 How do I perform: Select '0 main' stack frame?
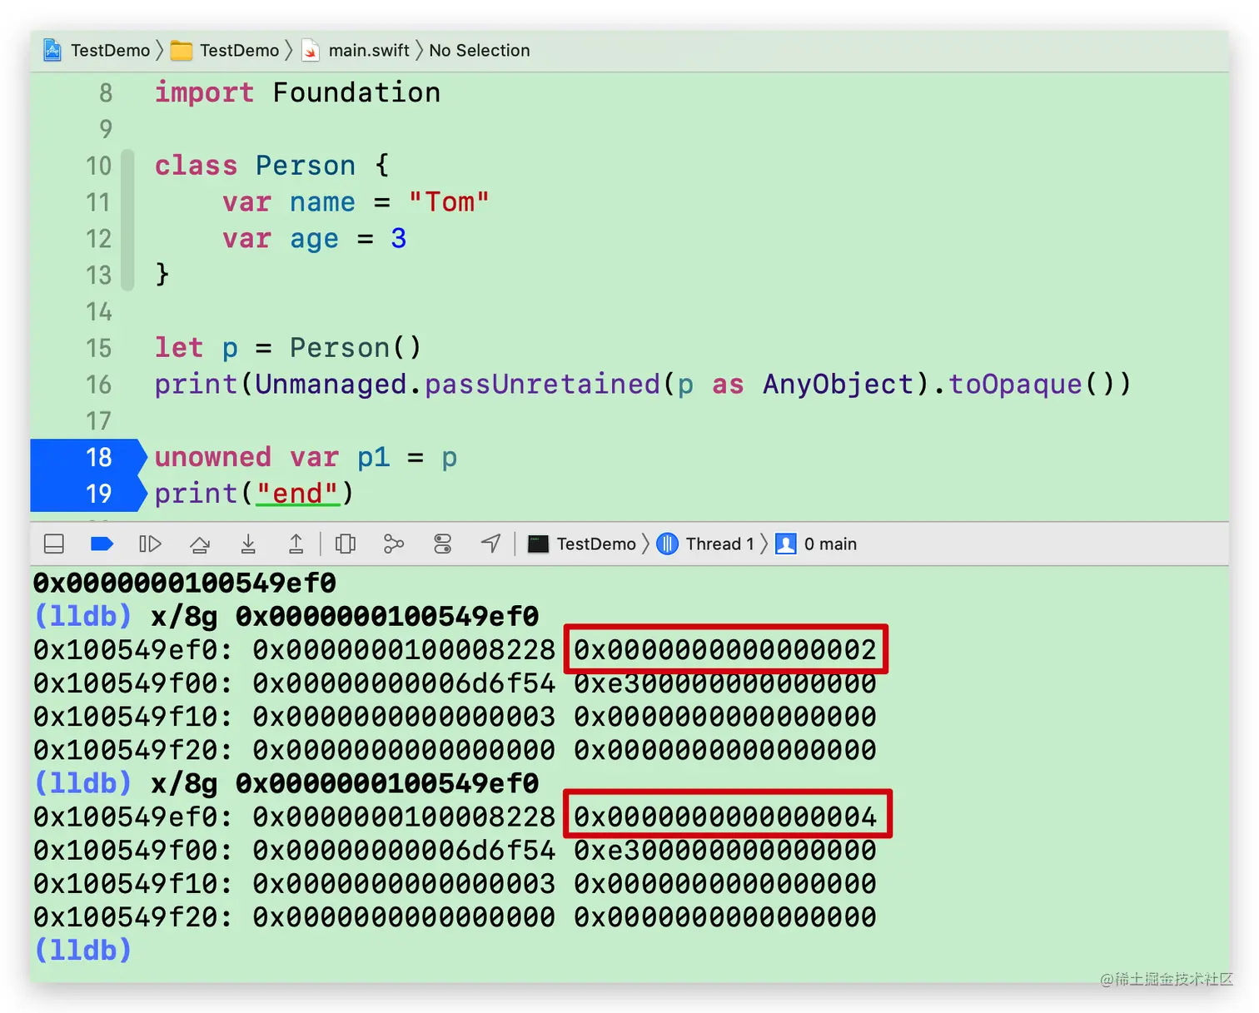click(x=816, y=544)
